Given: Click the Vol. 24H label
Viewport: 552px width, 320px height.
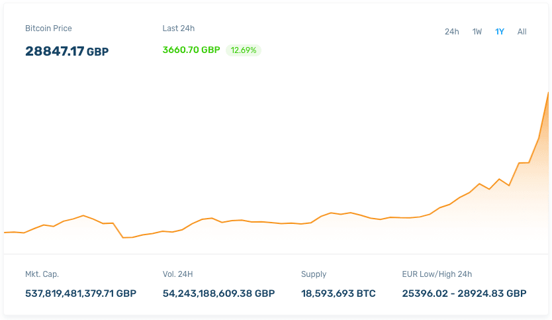Looking at the screenshot, I should pyautogui.click(x=177, y=274).
